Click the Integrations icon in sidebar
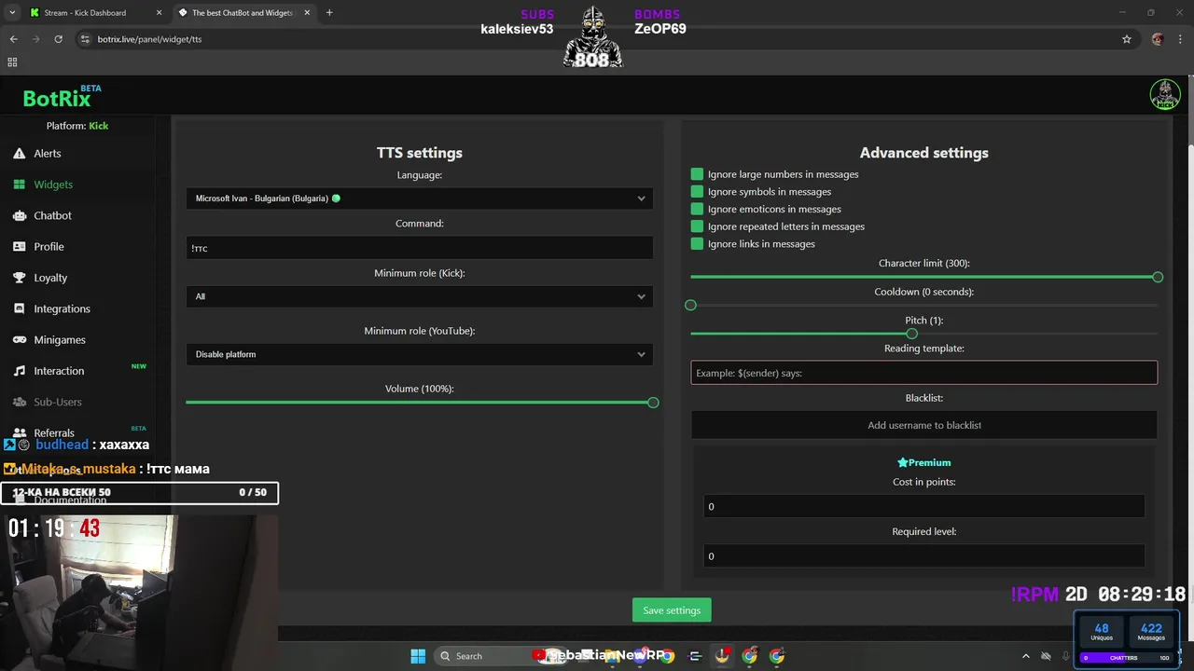Viewport: 1194px width, 671px height. pos(20,308)
